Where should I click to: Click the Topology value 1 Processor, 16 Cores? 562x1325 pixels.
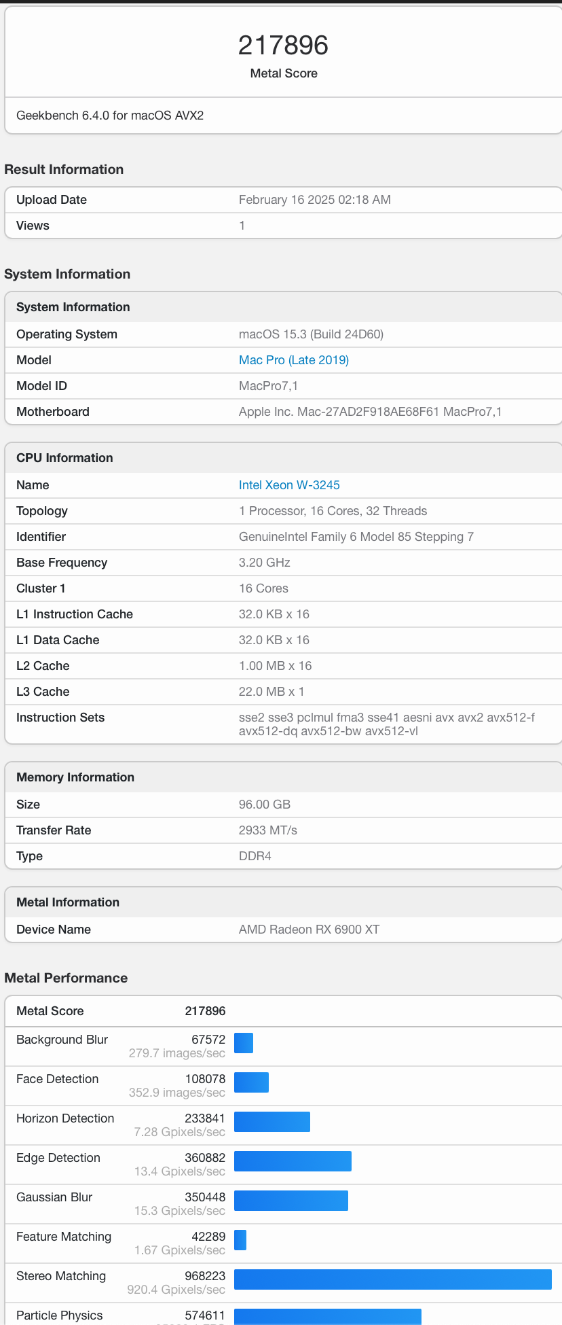(x=333, y=511)
